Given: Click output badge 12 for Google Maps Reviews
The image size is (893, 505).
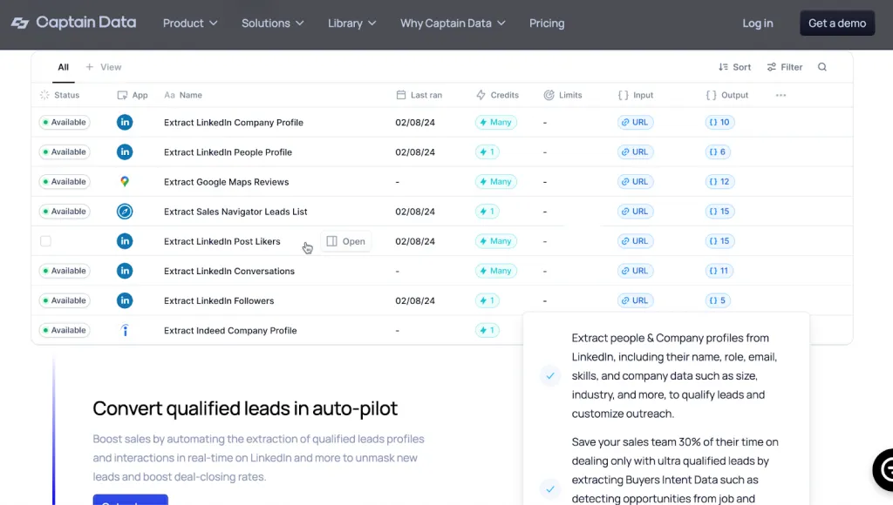Looking at the screenshot, I should click(x=719, y=181).
